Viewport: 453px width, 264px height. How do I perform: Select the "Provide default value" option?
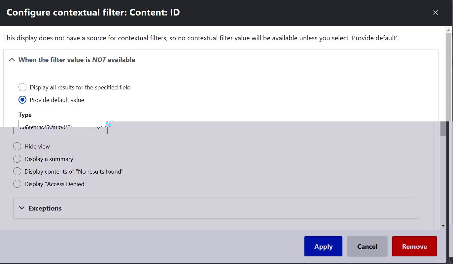tap(22, 100)
